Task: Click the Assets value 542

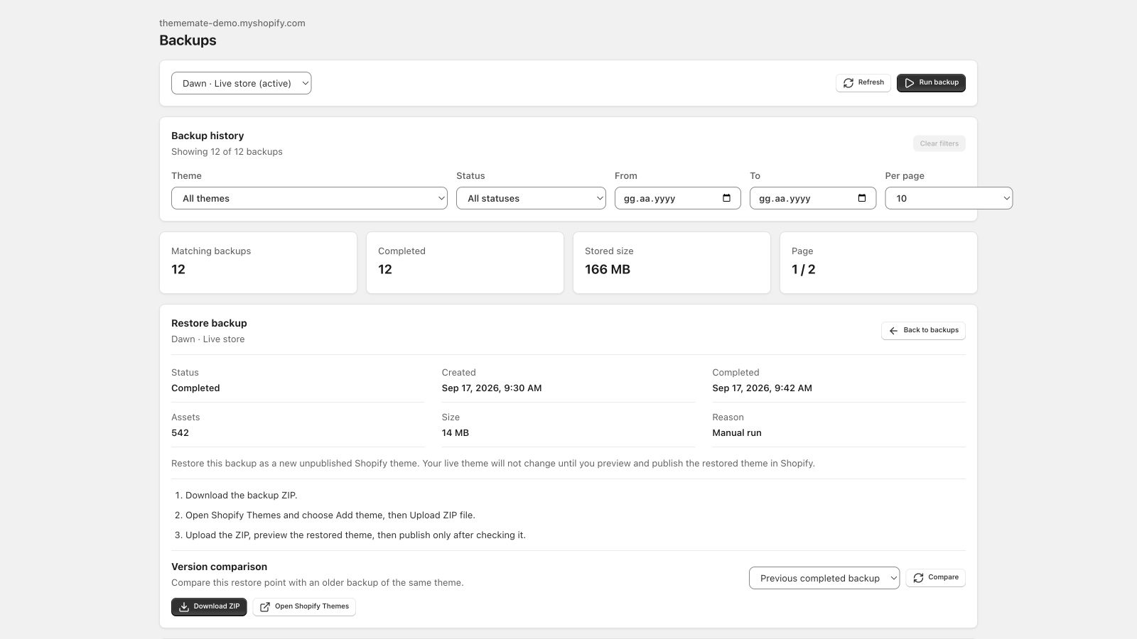Action: (x=180, y=432)
